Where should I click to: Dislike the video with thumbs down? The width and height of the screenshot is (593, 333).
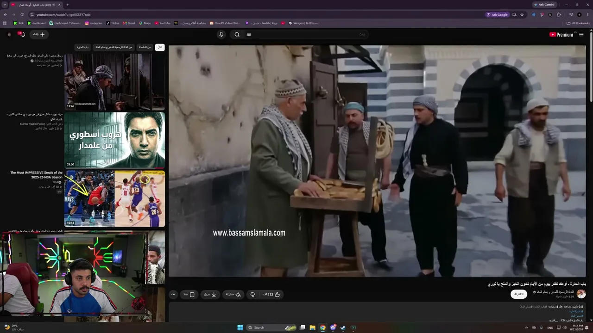pos(252,294)
